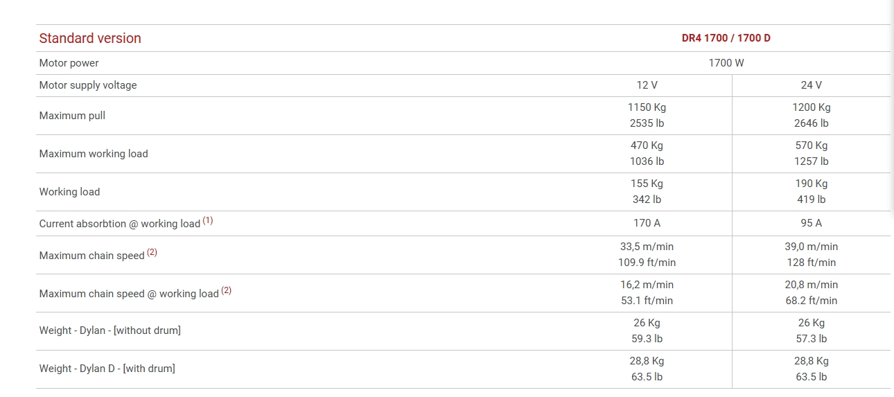Click the "12 V" supply voltage cell

pyautogui.click(x=647, y=85)
